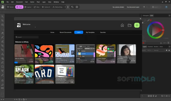Screen dimensions: 171x101
Task: Click the No document open label
Action: pyautogui.click(x=133, y=7)
